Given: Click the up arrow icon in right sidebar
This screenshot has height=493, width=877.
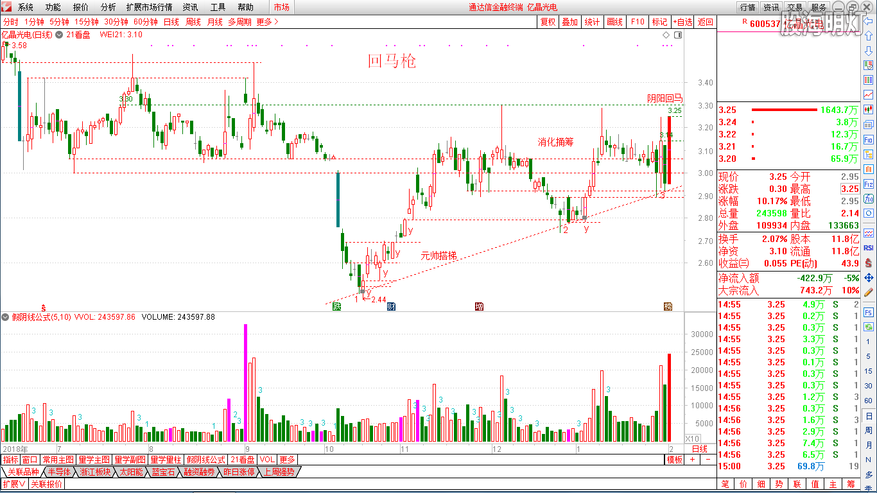Looking at the screenshot, I should 869,36.
